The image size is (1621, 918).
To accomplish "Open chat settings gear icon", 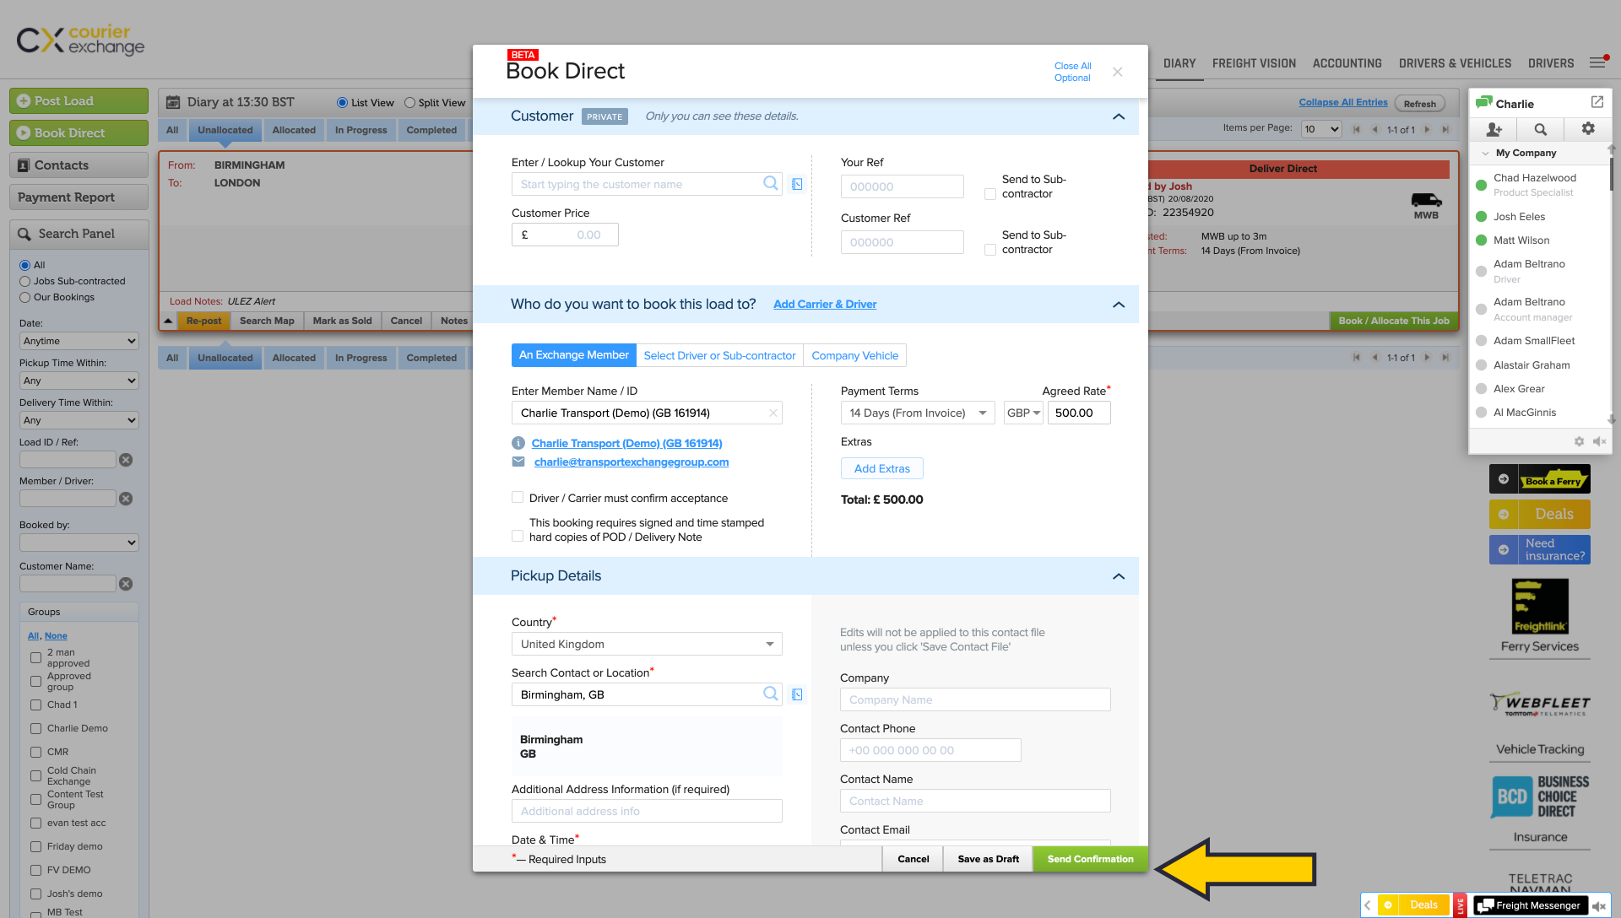I will (1587, 128).
